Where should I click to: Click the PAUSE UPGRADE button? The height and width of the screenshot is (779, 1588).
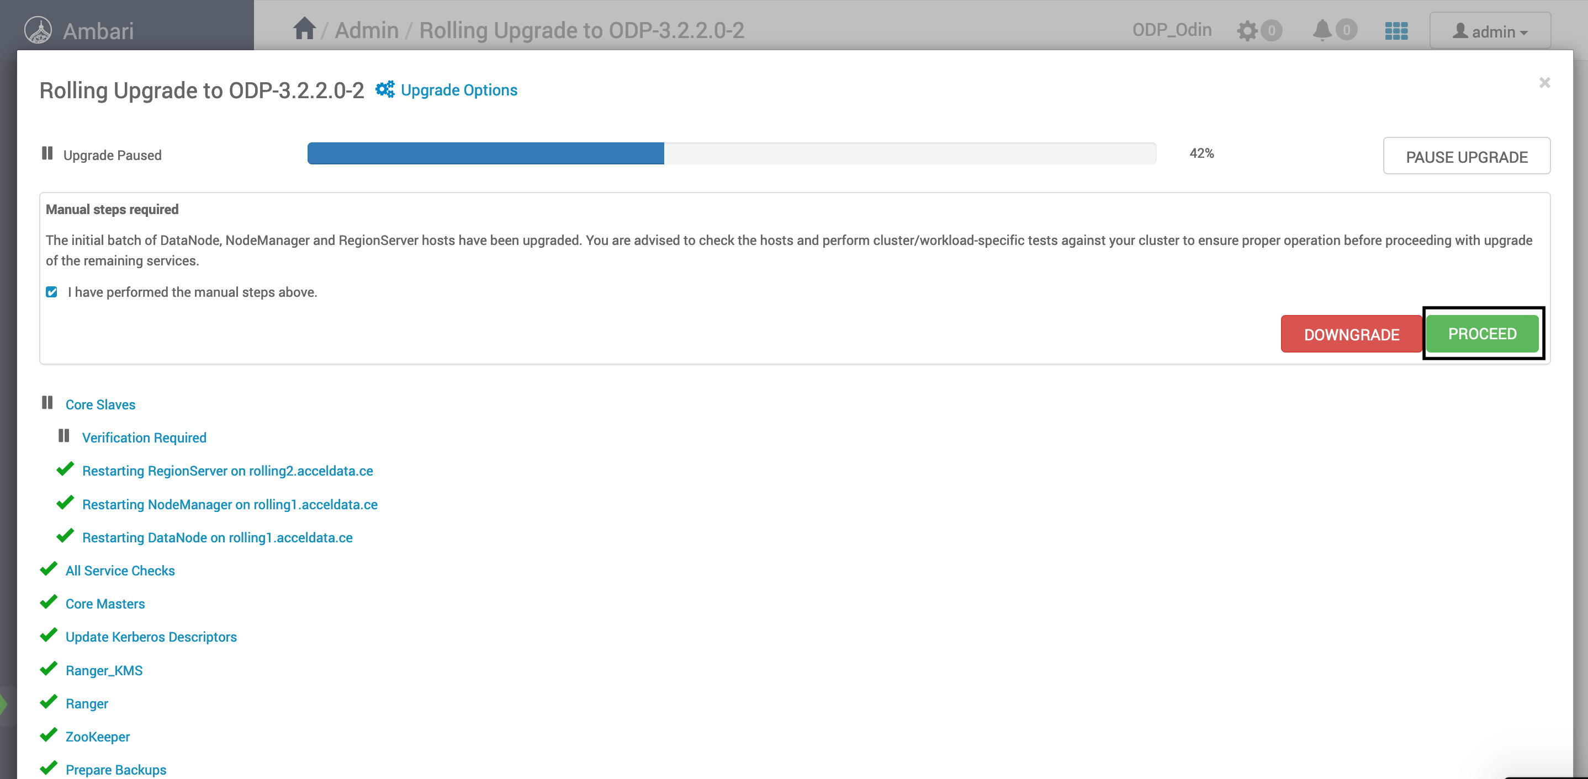[x=1467, y=156]
